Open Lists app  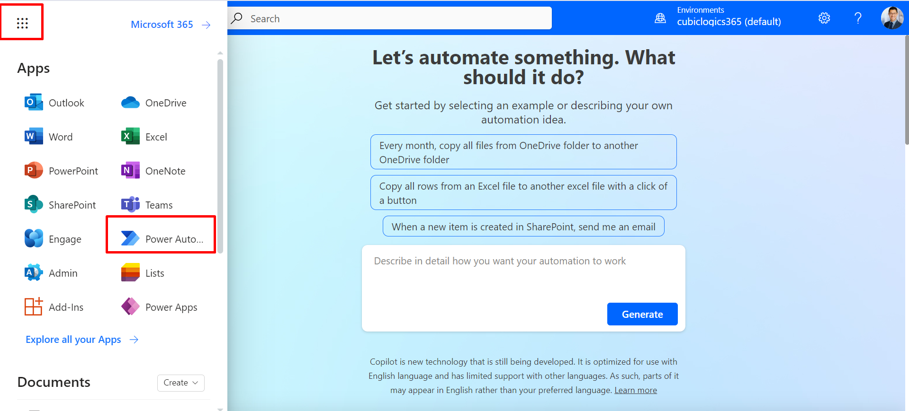pyautogui.click(x=143, y=273)
